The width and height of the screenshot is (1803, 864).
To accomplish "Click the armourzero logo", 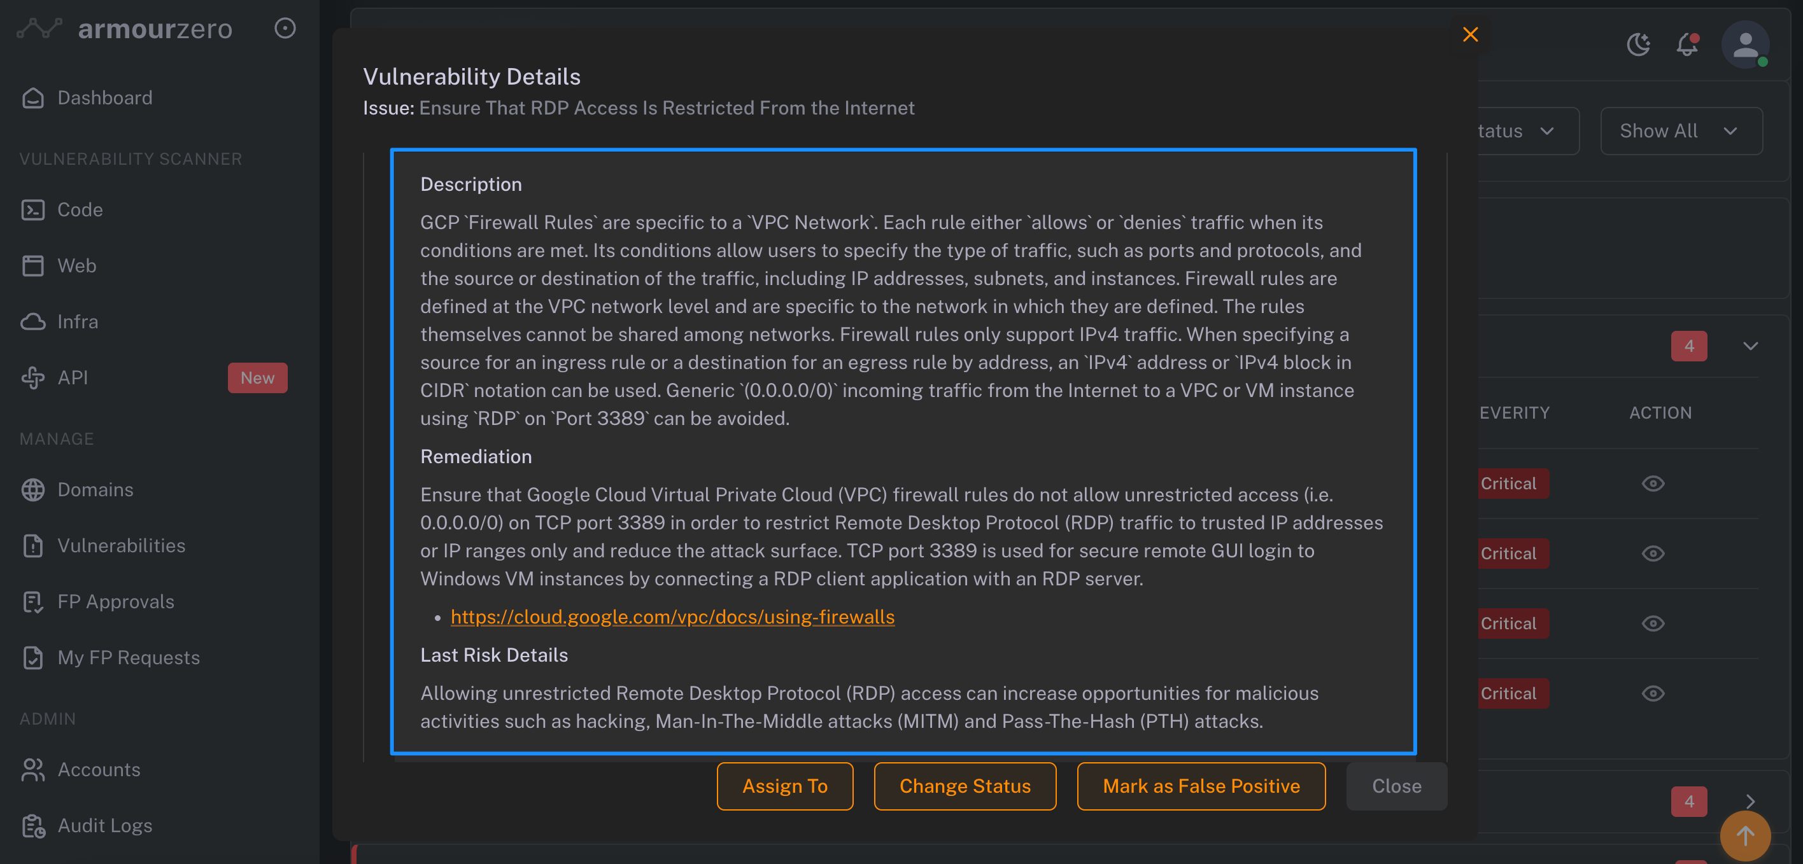I will pyautogui.click(x=126, y=29).
